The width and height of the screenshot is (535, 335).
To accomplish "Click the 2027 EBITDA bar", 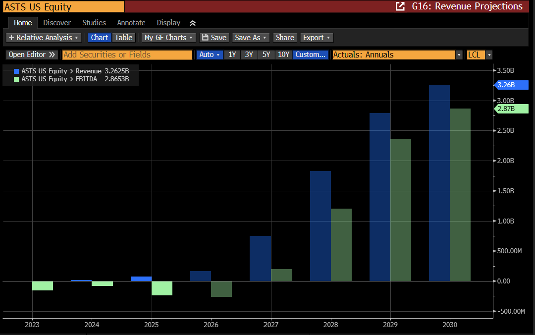I will (x=282, y=275).
